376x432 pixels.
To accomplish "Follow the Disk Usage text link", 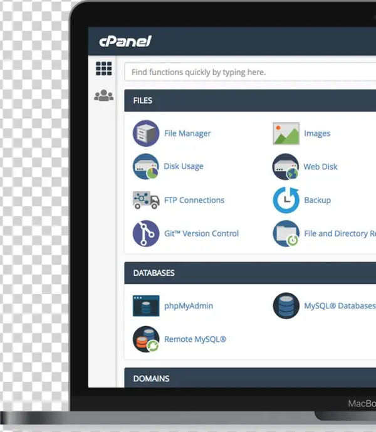I will [184, 167].
